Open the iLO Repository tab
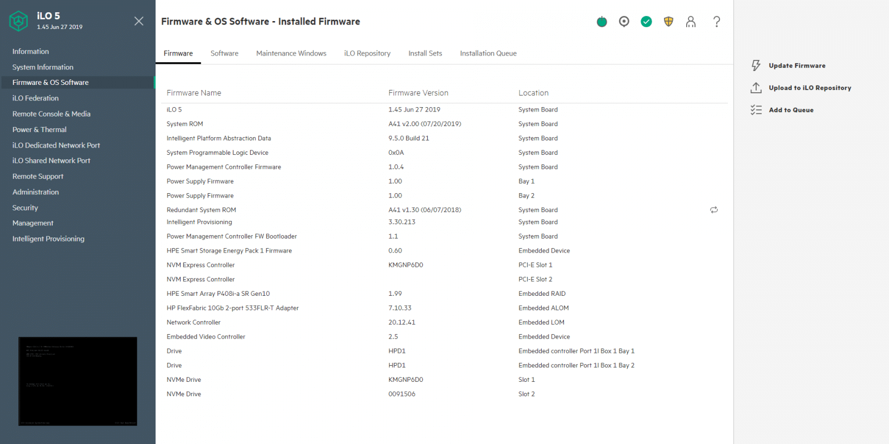 pos(367,53)
